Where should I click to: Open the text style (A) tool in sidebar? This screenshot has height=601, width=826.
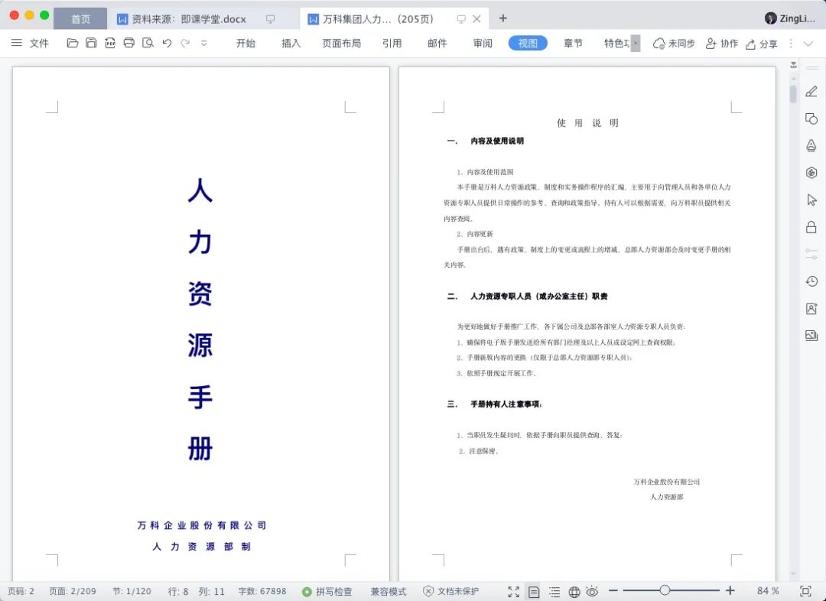[x=811, y=145]
